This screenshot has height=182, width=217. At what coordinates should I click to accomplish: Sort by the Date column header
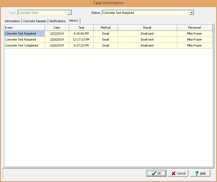[x=57, y=28]
